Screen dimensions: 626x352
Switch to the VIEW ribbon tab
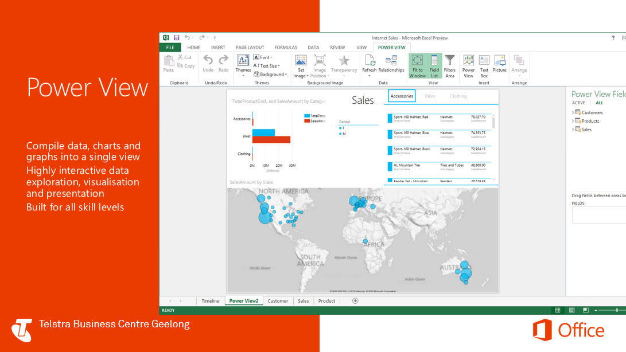pyautogui.click(x=361, y=48)
